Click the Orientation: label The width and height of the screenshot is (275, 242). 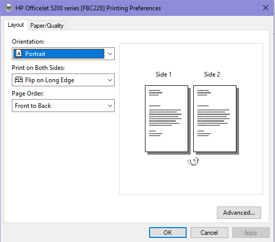(28, 42)
